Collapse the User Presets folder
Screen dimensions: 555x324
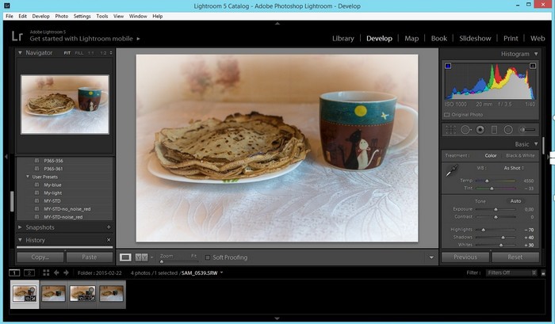(x=28, y=177)
